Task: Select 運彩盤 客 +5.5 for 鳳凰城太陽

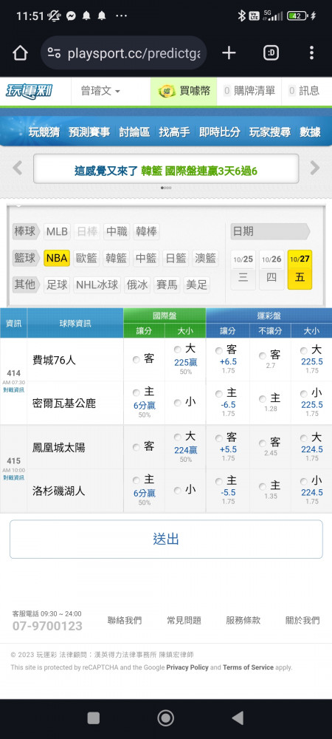Action: [218, 438]
